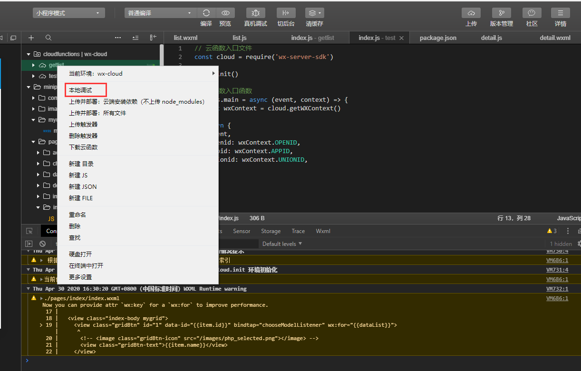Click the warning count 3 indicator
The width and height of the screenshot is (581, 371).
(552, 231)
